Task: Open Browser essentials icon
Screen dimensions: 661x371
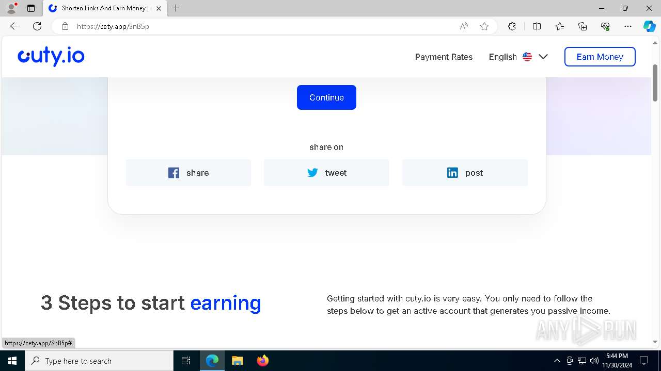Action: tap(605, 26)
